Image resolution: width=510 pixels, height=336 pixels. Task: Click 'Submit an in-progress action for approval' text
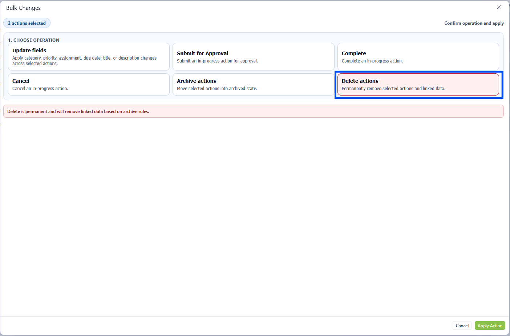[x=217, y=61]
